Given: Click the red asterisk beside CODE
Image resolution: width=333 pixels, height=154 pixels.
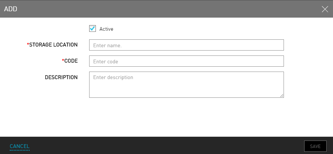Looking at the screenshot, I should point(63,60).
